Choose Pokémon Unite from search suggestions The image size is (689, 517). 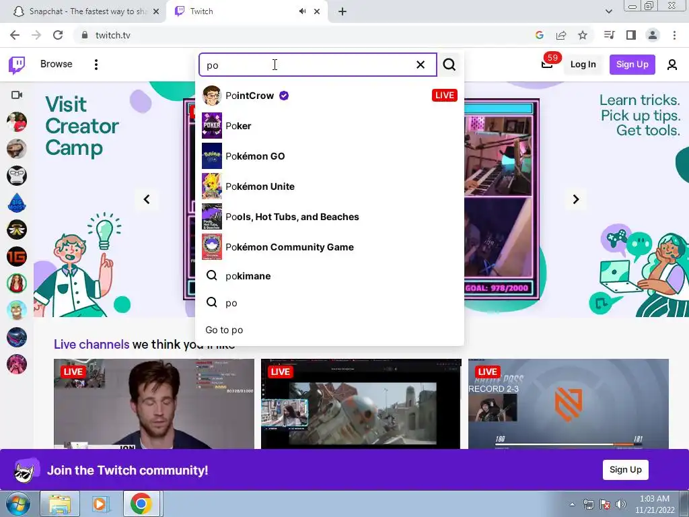click(x=330, y=186)
